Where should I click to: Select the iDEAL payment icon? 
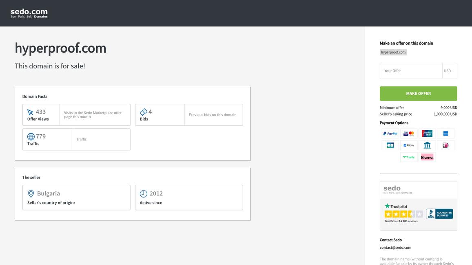445,145
